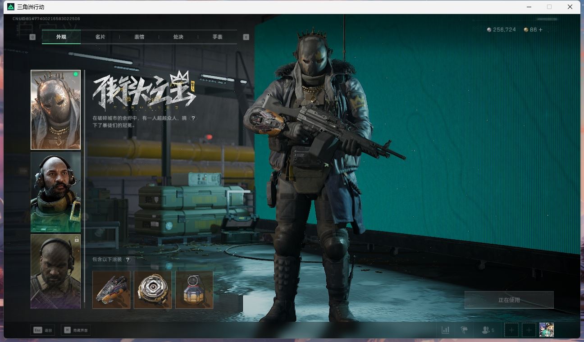
Task: Click the plus next to 86 currency
Action: (541, 30)
